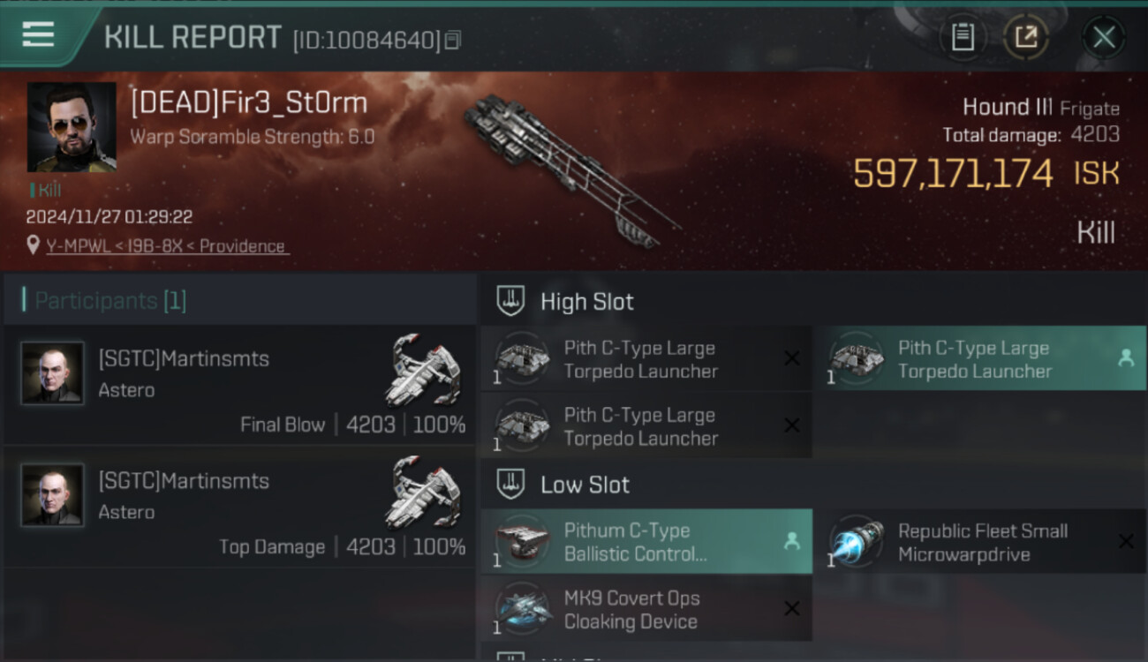The width and height of the screenshot is (1148, 662).
Task: Click the Hound III ship image
Action: coord(572,169)
